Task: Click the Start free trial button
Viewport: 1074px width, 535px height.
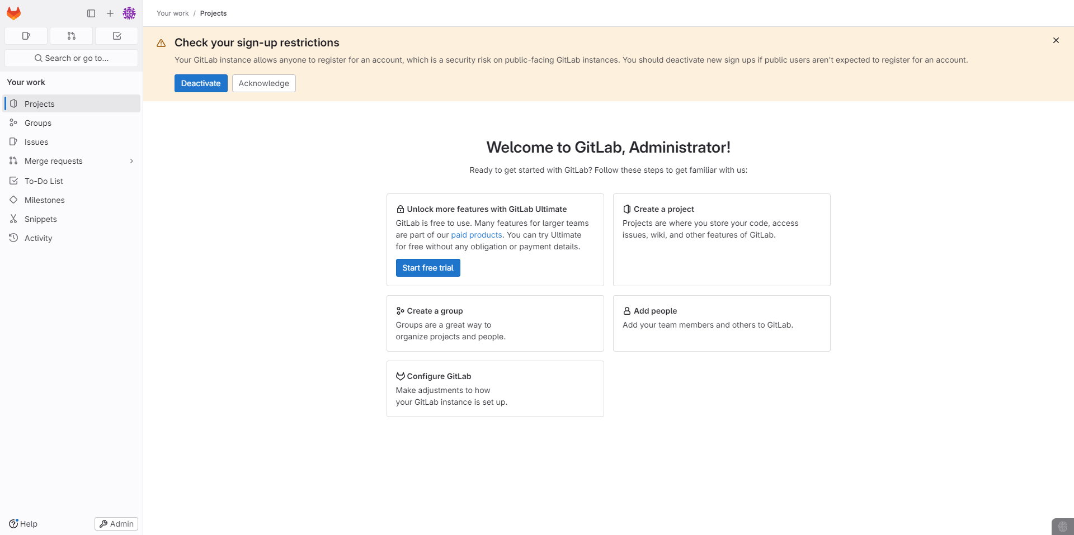Action: point(428,268)
